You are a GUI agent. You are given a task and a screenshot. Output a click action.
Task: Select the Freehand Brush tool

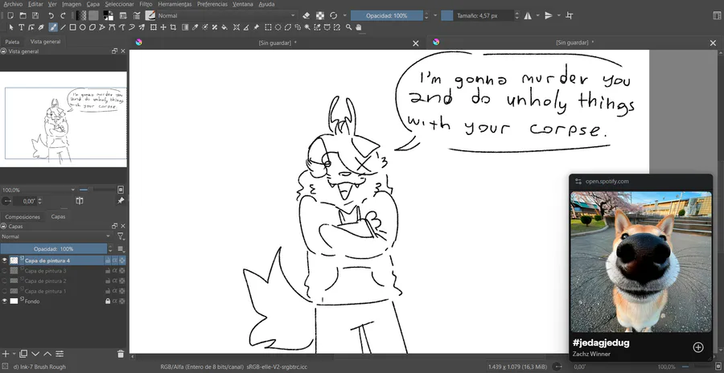point(53,27)
